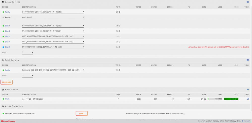The image size is (252, 123).
Task: Click the Flash size value 31 GB
Action: [203, 99]
